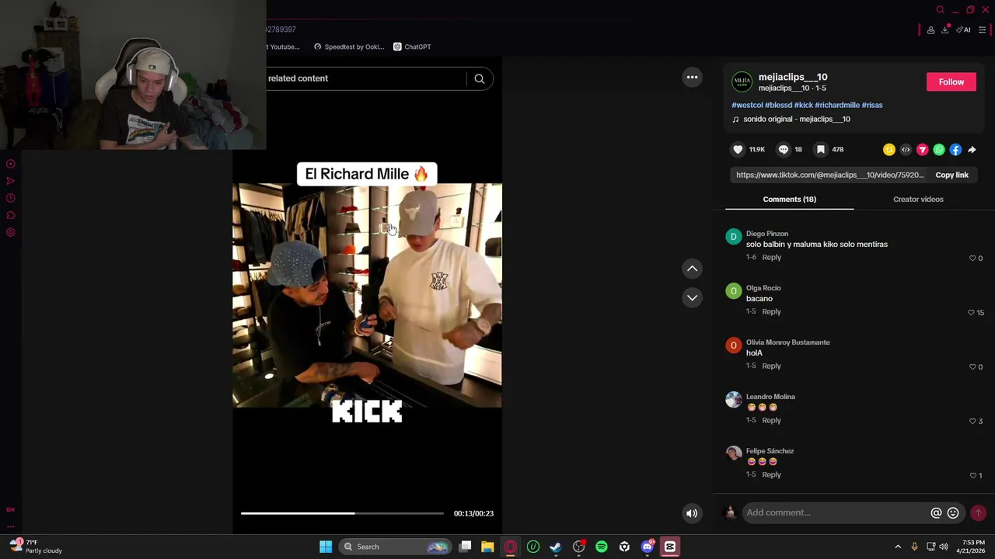Image resolution: width=995 pixels, height=559 pixels.
Task: Open #blessd hashtag link
Action: click(x=778, y=105)
